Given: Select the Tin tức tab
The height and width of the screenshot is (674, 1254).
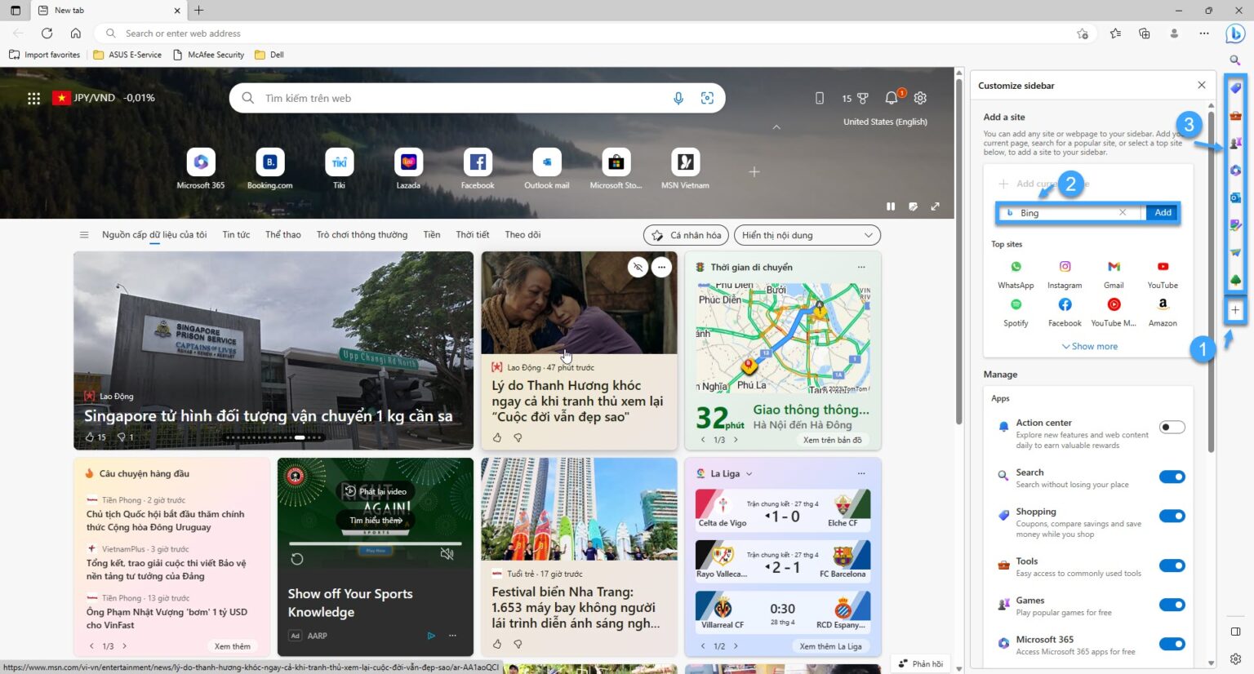Looking at the screenshot, I should click(x=235, y=234).
